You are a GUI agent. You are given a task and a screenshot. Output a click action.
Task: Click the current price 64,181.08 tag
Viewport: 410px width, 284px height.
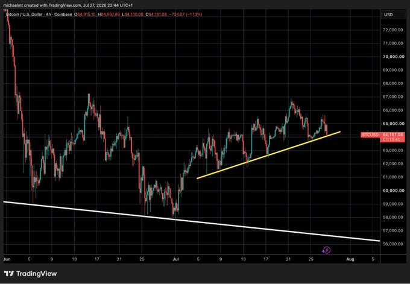click(x=393, y=134)
